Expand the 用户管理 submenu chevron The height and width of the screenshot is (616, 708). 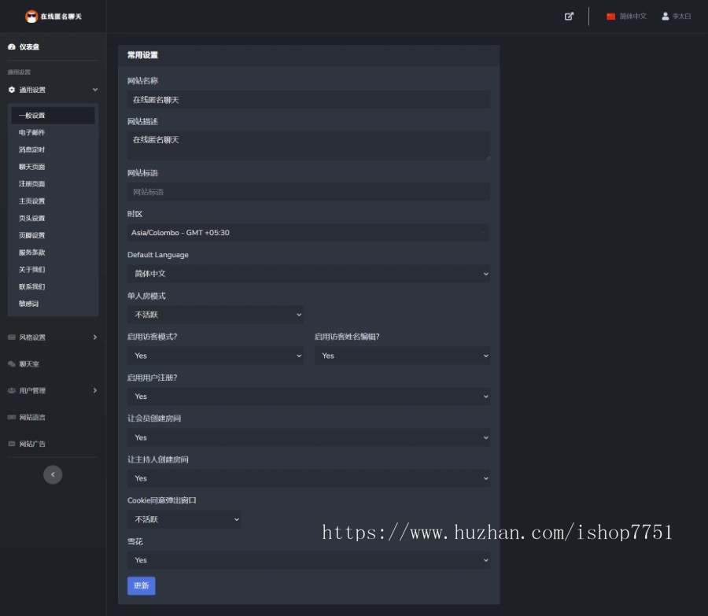point(95,391)
